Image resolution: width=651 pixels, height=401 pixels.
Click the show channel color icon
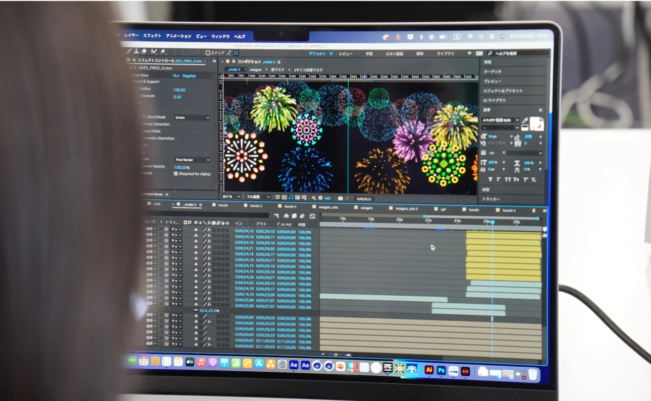point(313,197)
